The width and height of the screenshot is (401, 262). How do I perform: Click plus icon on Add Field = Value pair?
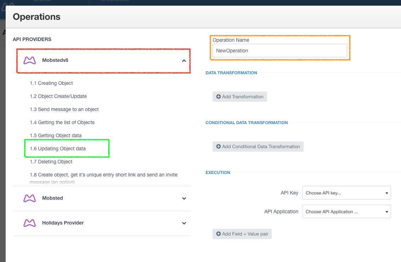219,234
